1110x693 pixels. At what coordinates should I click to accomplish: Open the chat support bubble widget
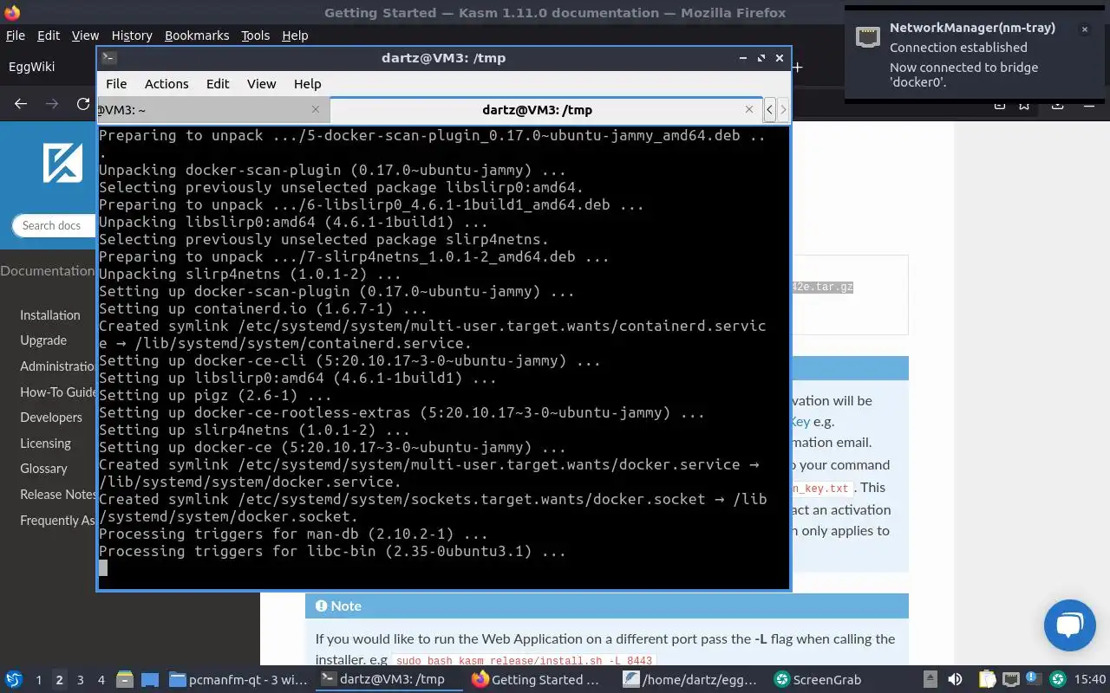[1070, 625]
